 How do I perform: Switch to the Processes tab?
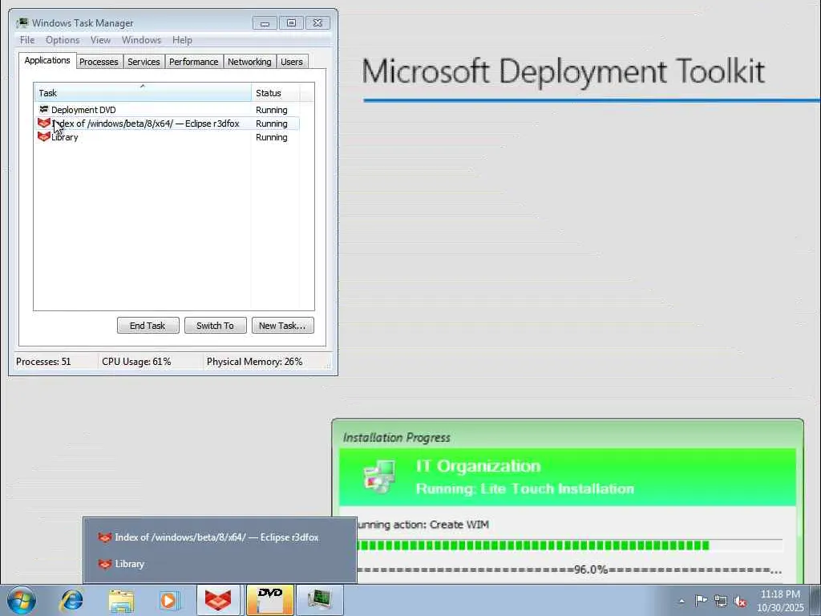pos(99,62)
